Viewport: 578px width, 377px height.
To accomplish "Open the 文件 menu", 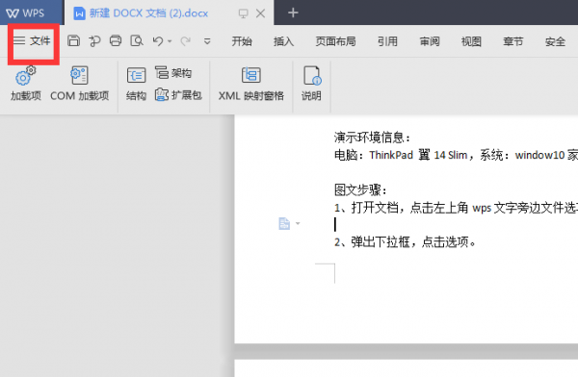I will tap(33, 40).
